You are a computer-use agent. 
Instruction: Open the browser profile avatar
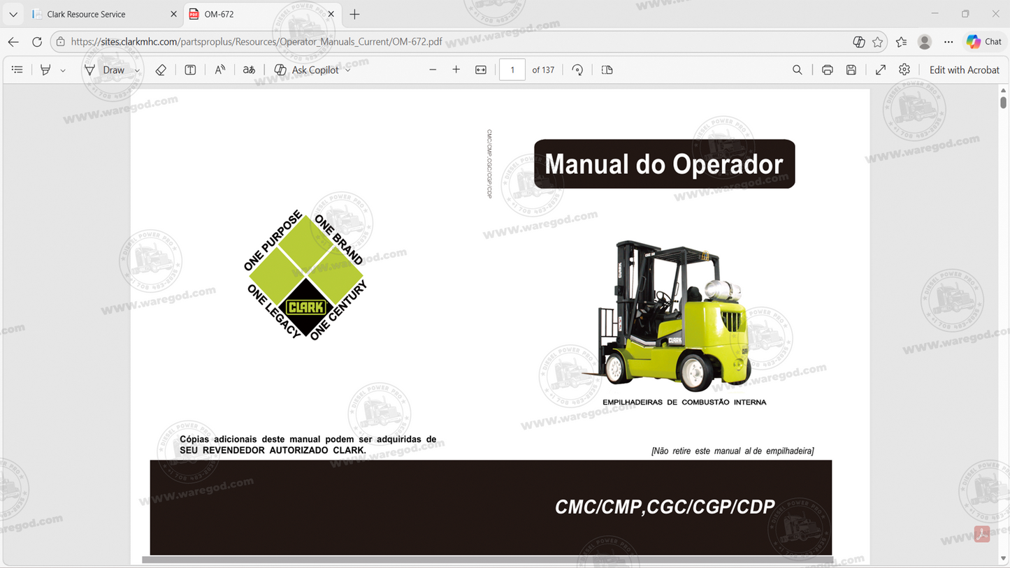pyautogui.click(x=925, y=42)
